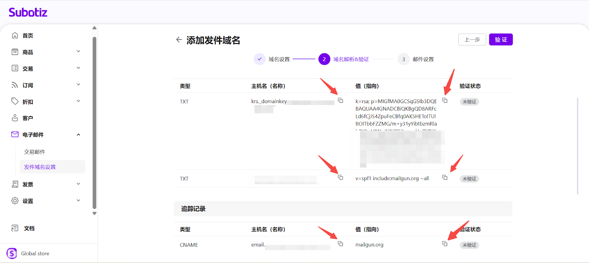The height and width of the screenshot is (263, 589).
Task: Copy the v=spf1 include:mailgun.org value
Action: click(x=445, y=178)
